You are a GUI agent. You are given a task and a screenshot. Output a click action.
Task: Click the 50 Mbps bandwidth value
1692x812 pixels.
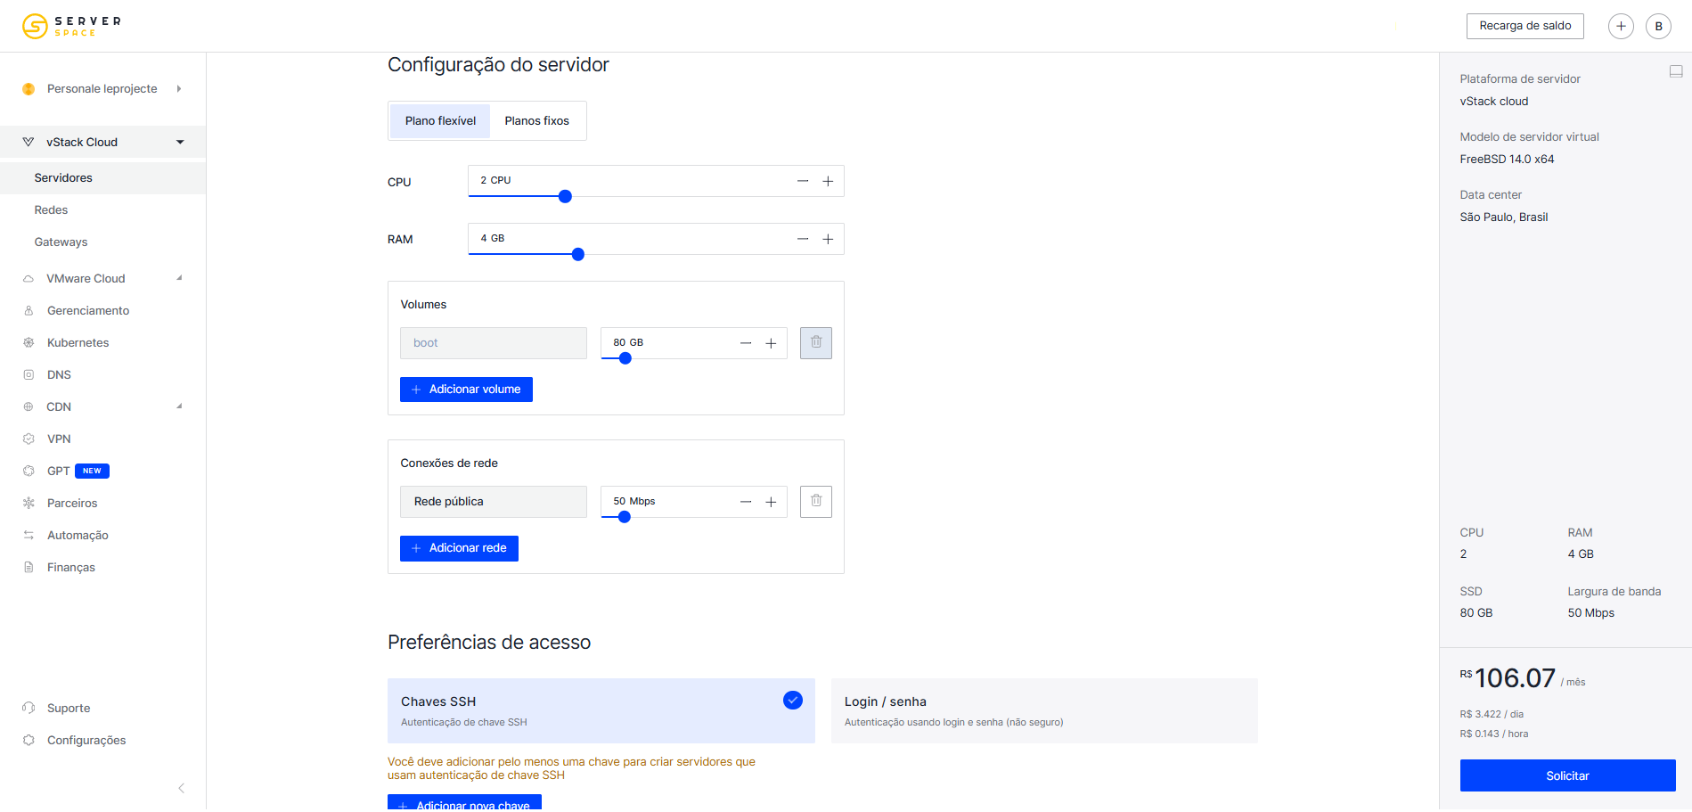pos(634,501)
